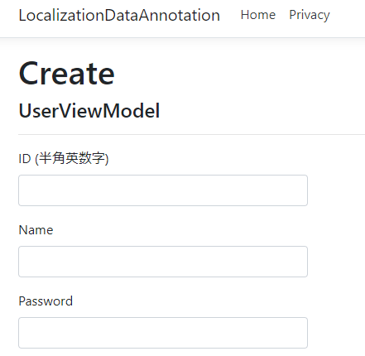This screenshot has height=356, width=365.
Task: Click the 半角英数字 text in parentheses
Action: tap(72, 158)
